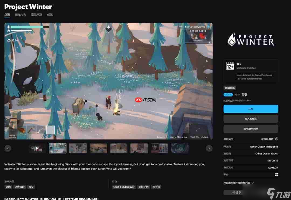Image resolution: width=291 pixels, height=200 pixels.
Task: Click the 基础游戏 base game label
Action: 230,88
